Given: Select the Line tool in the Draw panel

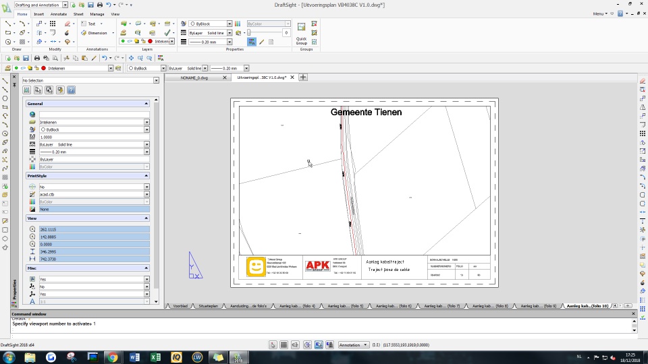Looking at the screenshot, I should point(7,24).
